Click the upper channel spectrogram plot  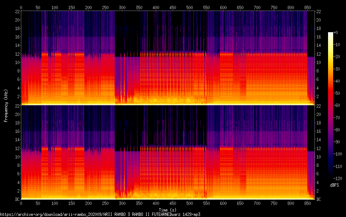(168, 58)
